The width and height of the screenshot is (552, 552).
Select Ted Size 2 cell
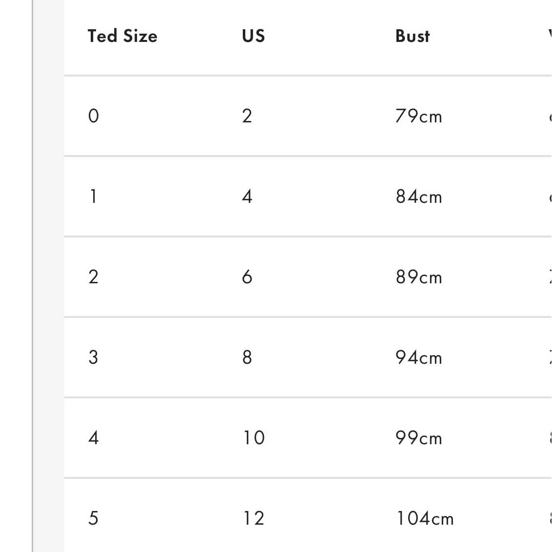pos(94,277)
